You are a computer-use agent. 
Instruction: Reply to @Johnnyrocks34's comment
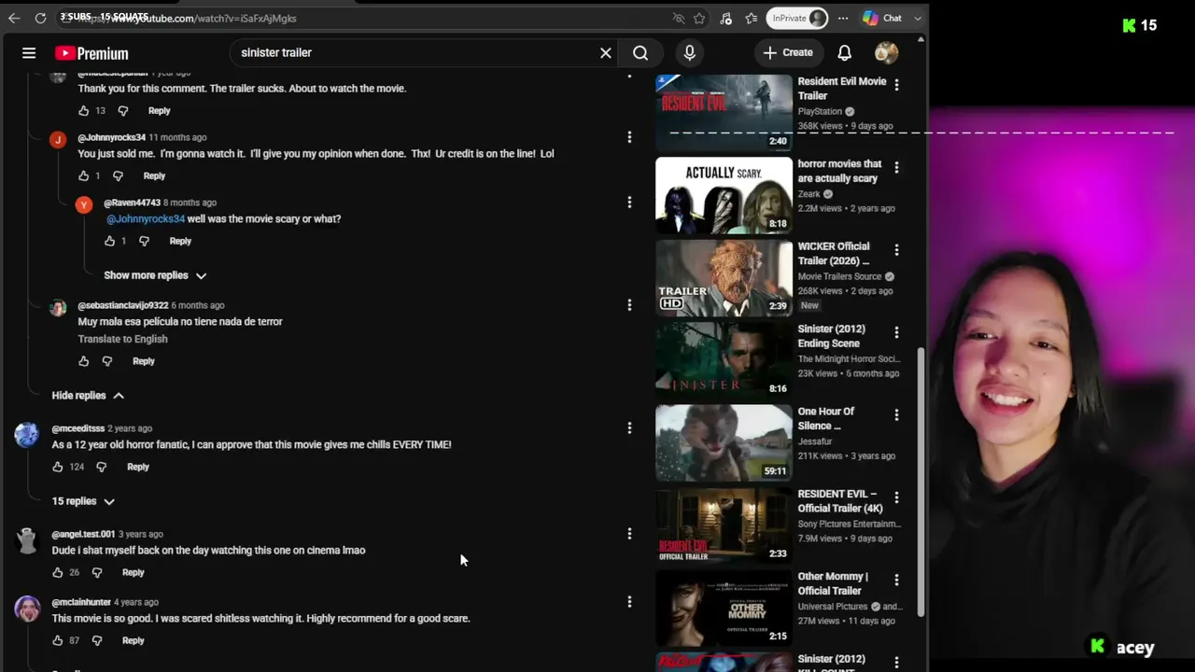[x=154, y=175]
